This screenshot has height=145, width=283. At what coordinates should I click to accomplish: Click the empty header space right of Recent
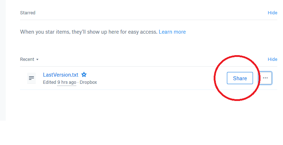pyautogui.click(x=153, y=59)
